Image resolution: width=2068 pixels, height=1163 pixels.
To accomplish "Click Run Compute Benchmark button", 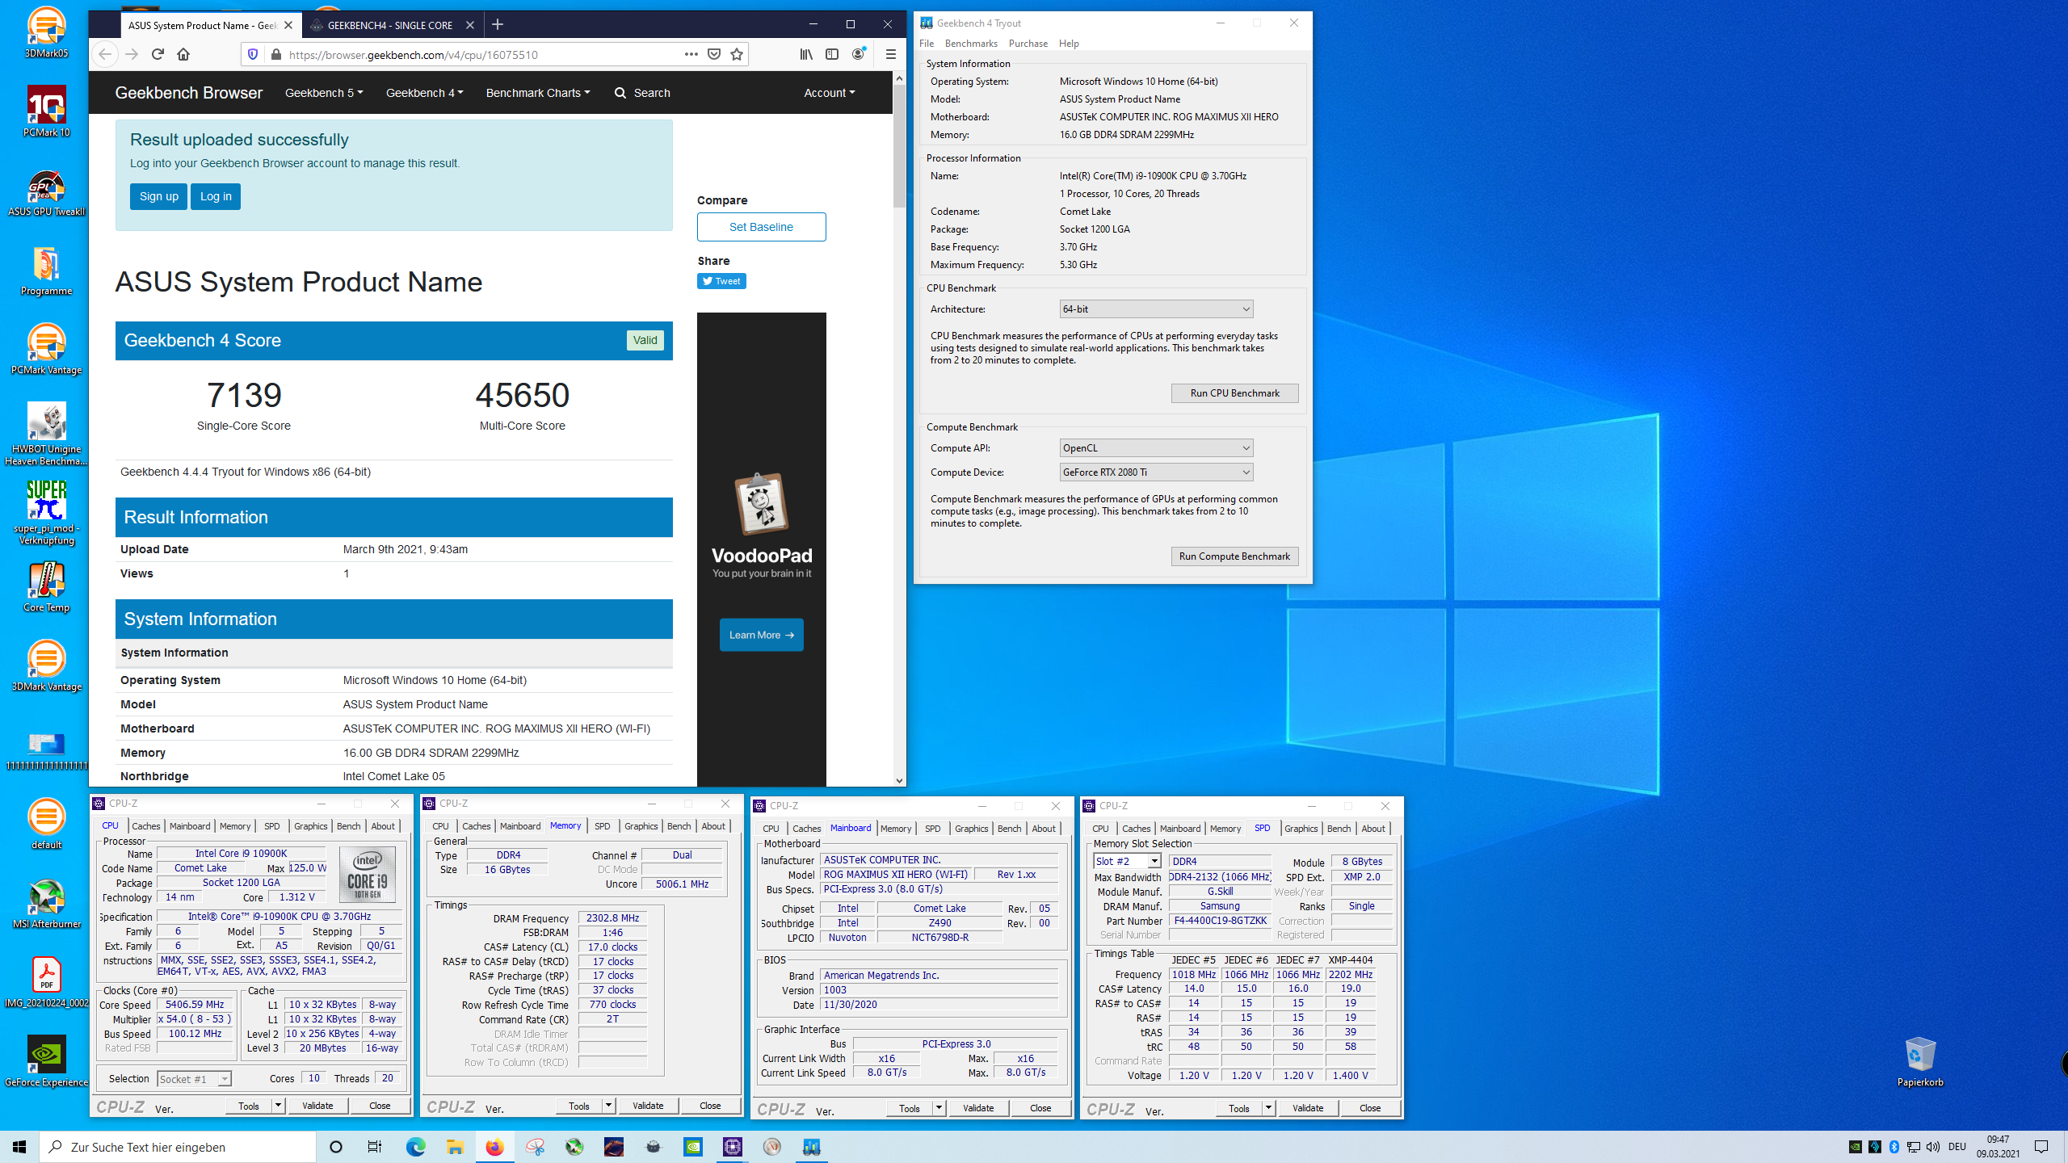I will pyautogui.click(x=1234, y=556).
